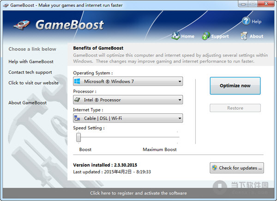
Task: Open Help with GameBoost link
Action: [x=31, y=62]
